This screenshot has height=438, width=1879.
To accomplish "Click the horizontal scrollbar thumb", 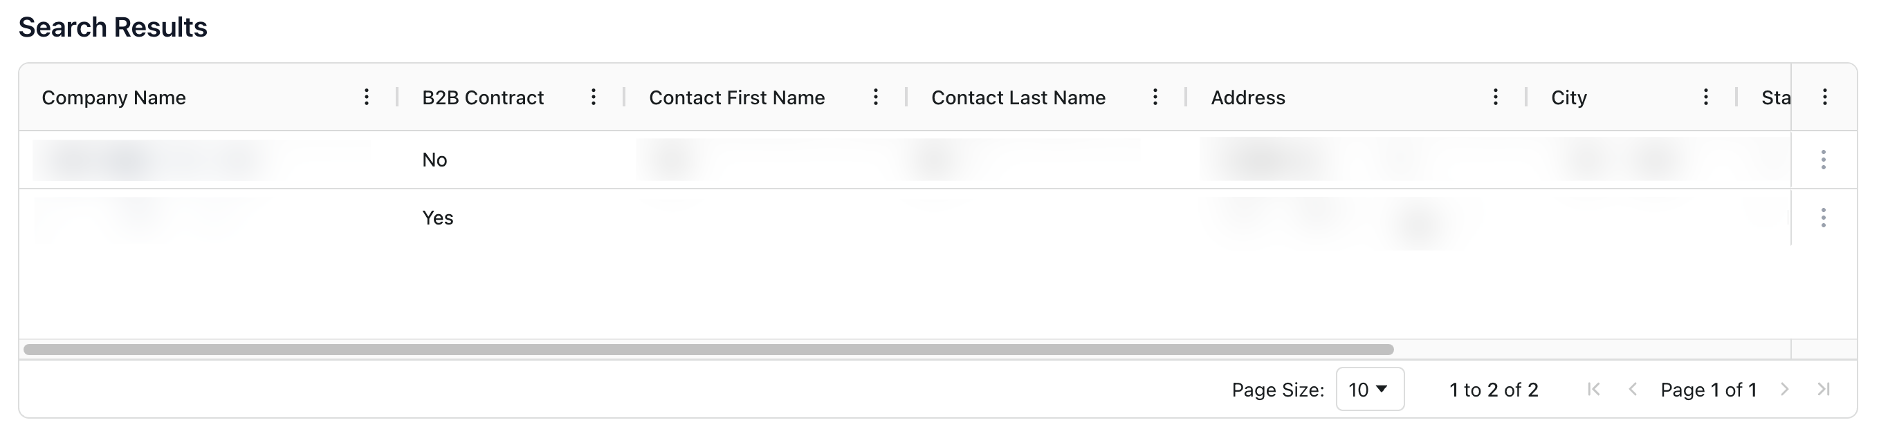I will tap(708, 350).
